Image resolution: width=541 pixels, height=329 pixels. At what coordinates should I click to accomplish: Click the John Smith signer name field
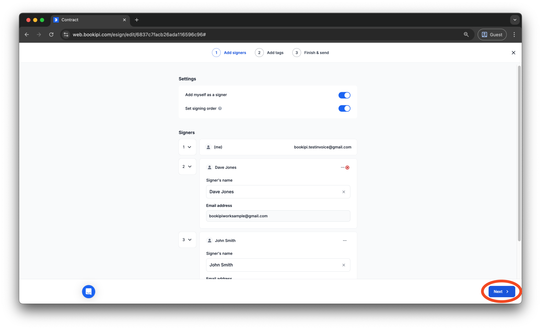point(278,265)
